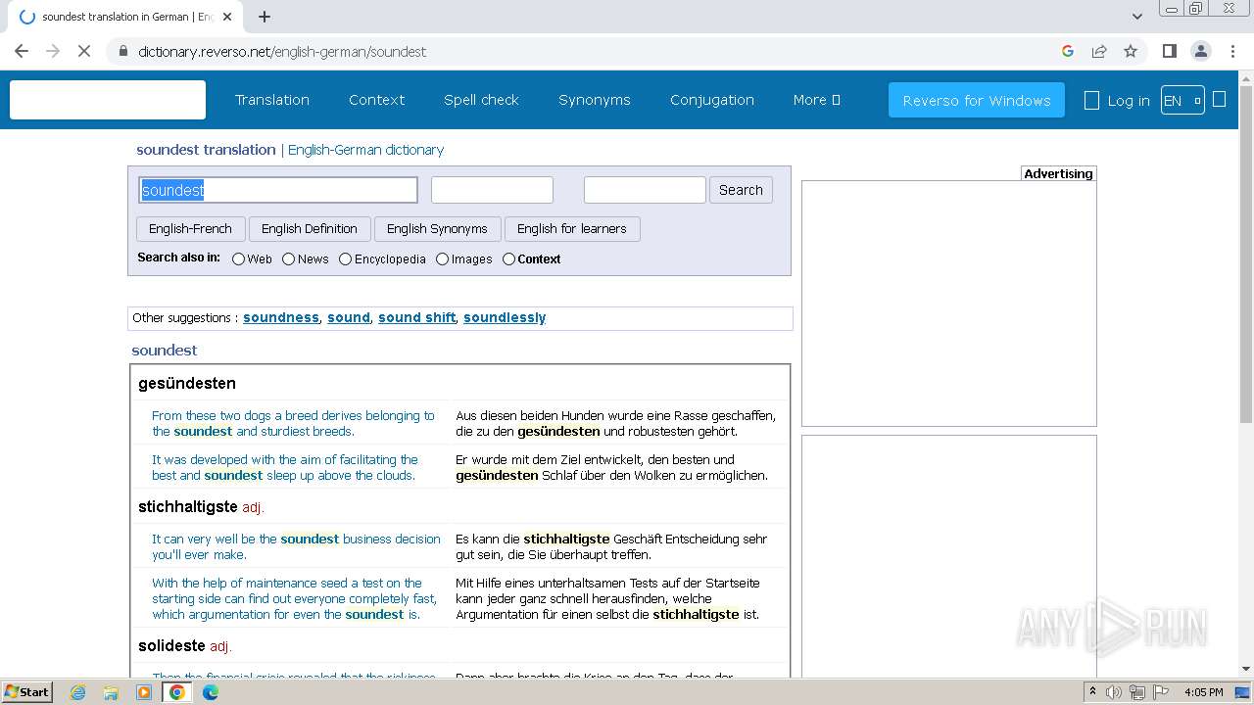The width and height of the screenshot is (1254, 705).
Task: Select the Web radio button
Action: click(x=238, y=259)
